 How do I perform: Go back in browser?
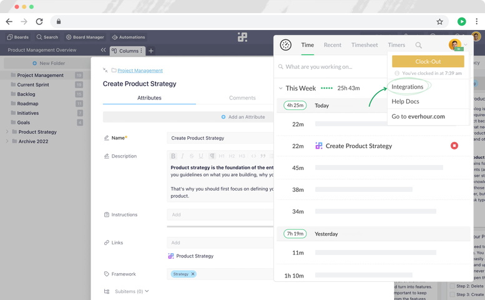(x=9, y=21)
